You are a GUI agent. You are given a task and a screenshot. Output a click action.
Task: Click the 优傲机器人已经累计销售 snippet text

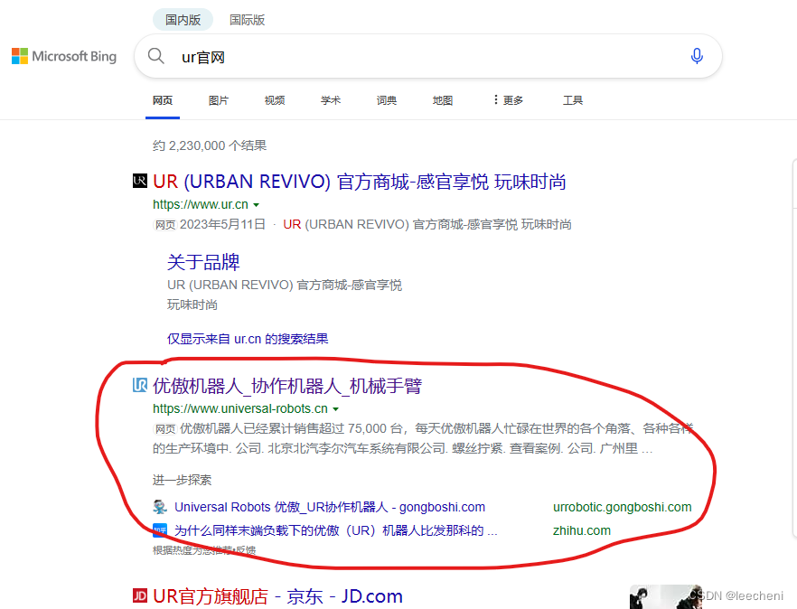[x=423, y=438]
